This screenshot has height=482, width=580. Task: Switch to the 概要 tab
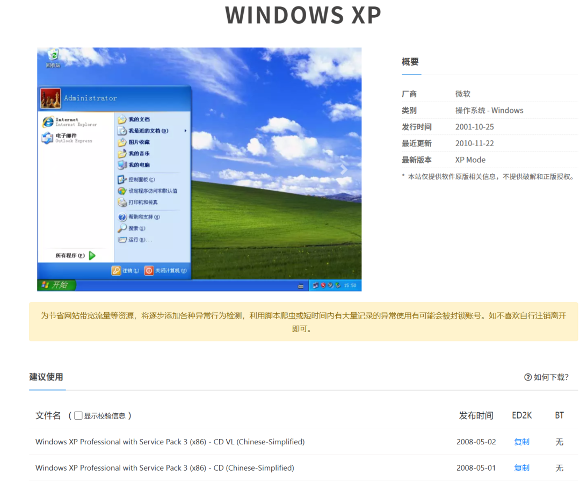pyautogui.click(x=410, y=62)
